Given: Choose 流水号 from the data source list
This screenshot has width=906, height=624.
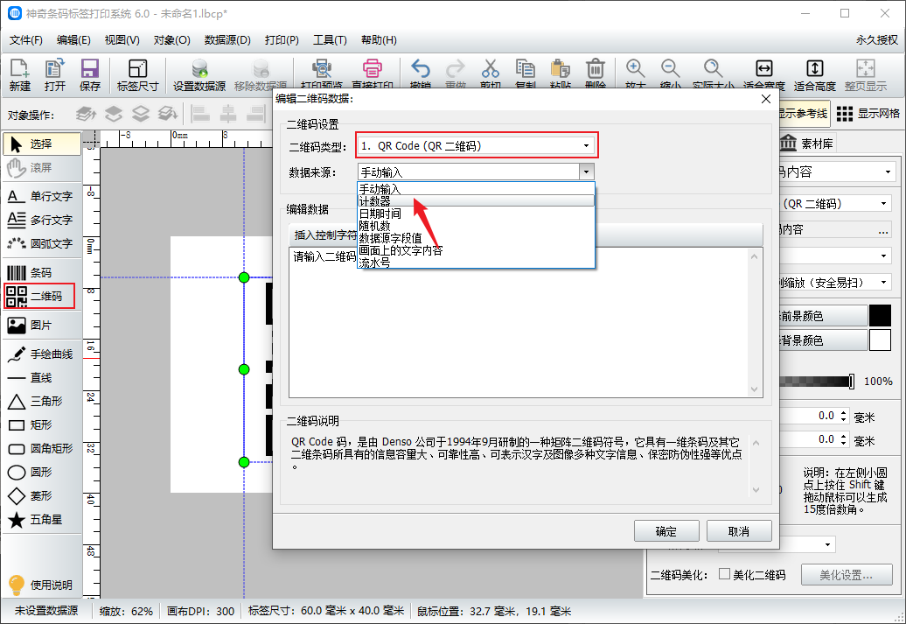Looking at the screenshot, I should pyautogui.click(x=476, y=263).
